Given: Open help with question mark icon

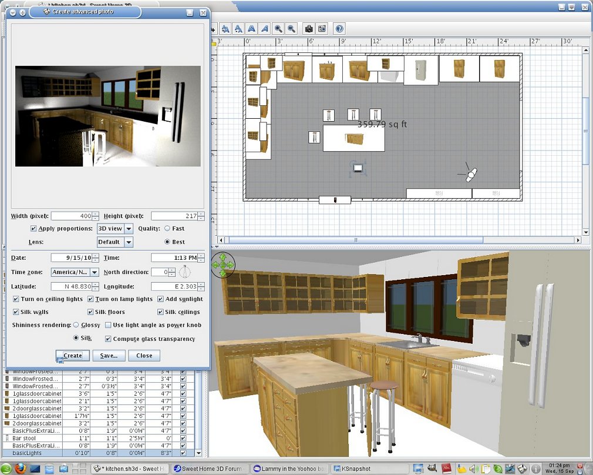Looking at the screenshot, I should (x=339, y=28).
